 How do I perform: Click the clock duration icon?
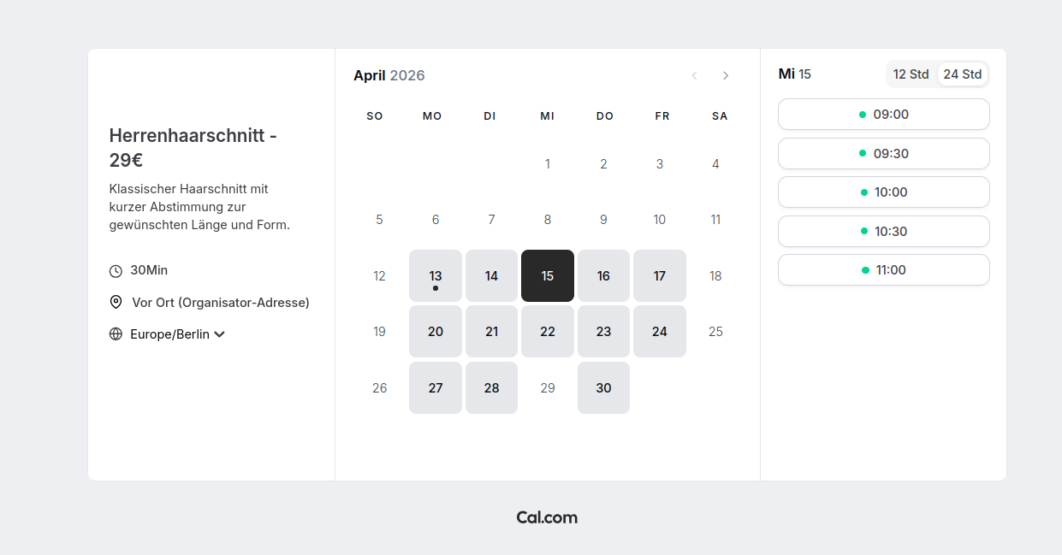(x=116, y=271)
